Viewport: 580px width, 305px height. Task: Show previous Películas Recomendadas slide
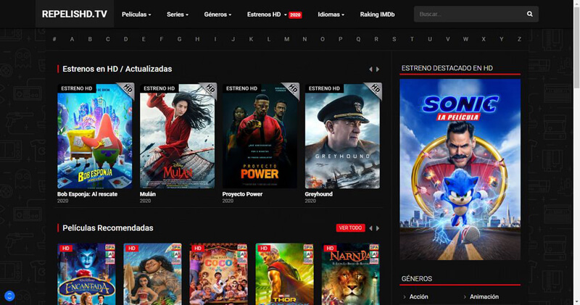[x=370, y=228]
